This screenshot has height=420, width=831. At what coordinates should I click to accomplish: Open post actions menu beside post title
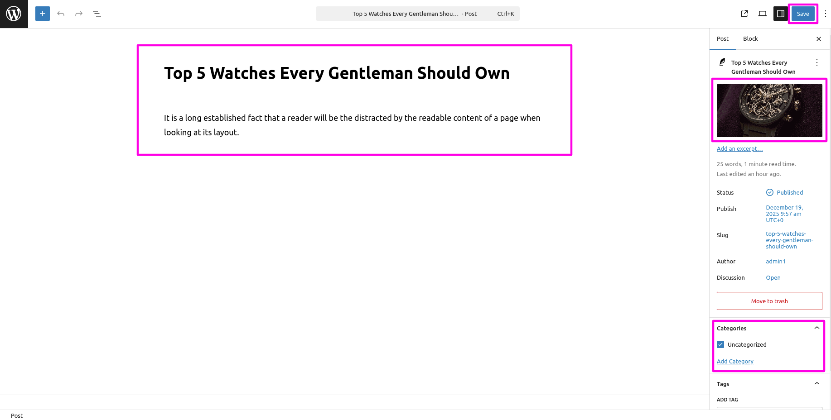point(817,62)
